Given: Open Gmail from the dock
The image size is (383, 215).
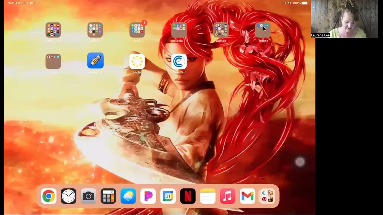Looking at the screenshot, I should pos(247,196).
